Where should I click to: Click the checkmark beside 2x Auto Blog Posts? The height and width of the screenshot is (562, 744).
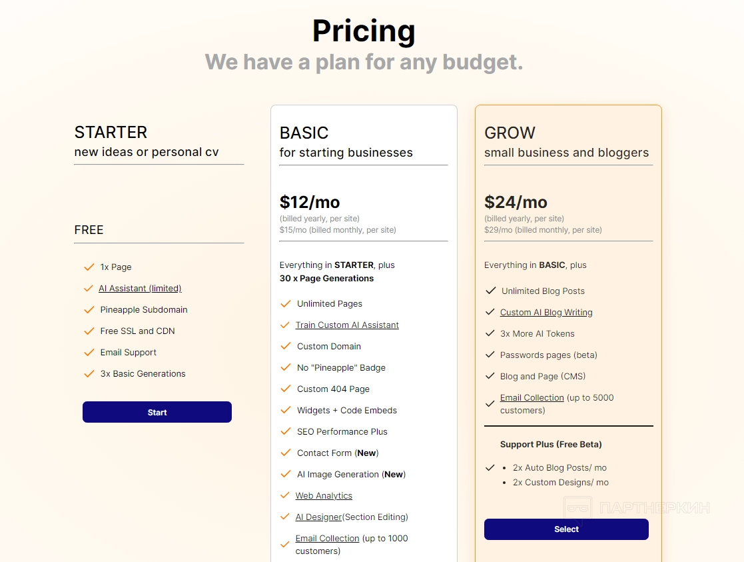[x=491, y=468]
